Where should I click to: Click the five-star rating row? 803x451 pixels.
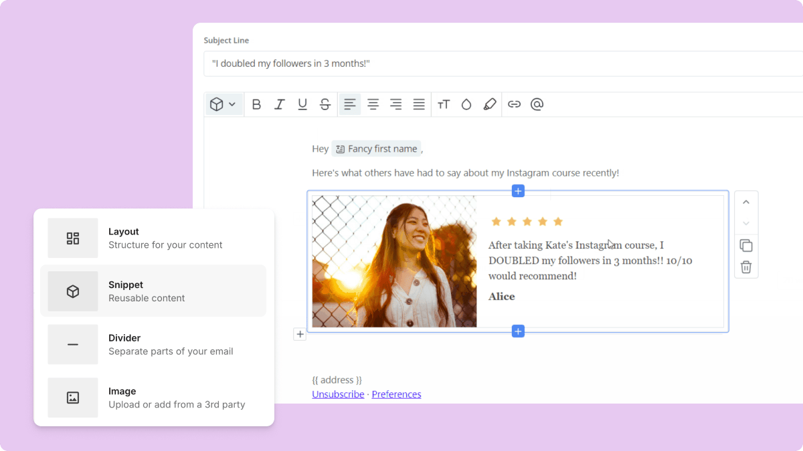tap(527, 222)
